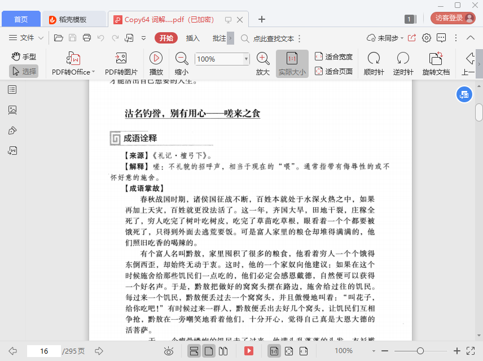Open the 文件 menu

pyautogui.click(x=26, y=38)
